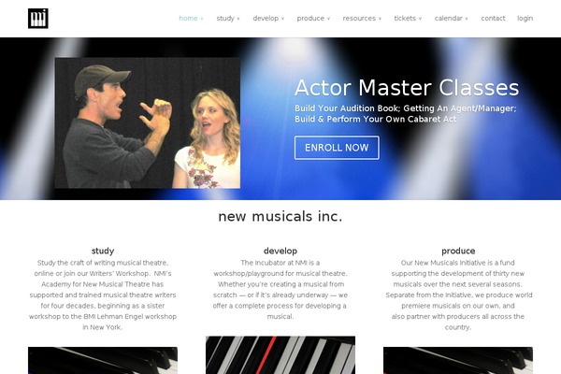Screen dimensions: 561x374
Task: Open the tickets navigation menu
Action: (408, 19)
